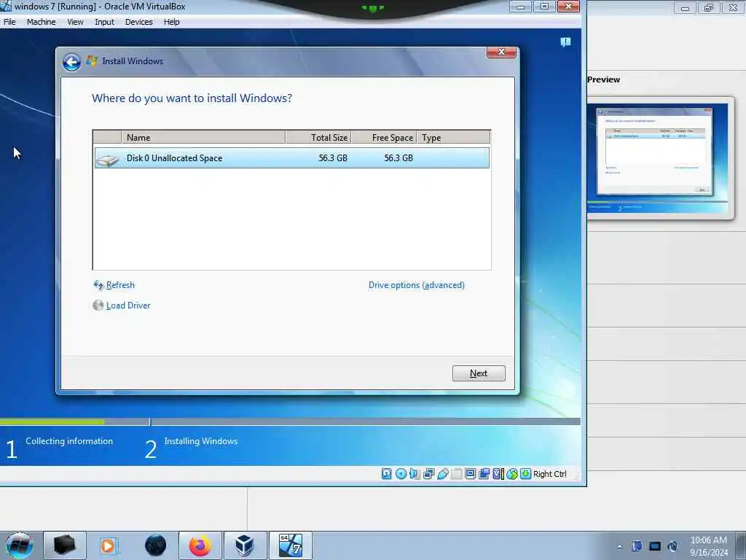Click the Free Space column header

coord(383,137)
